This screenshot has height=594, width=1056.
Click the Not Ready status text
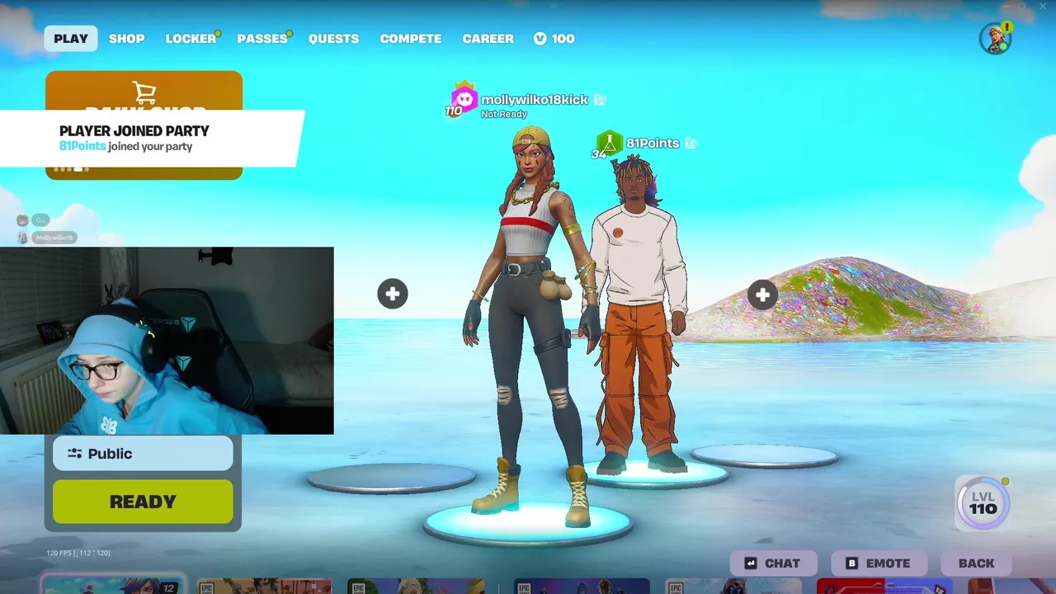[504, 115]
